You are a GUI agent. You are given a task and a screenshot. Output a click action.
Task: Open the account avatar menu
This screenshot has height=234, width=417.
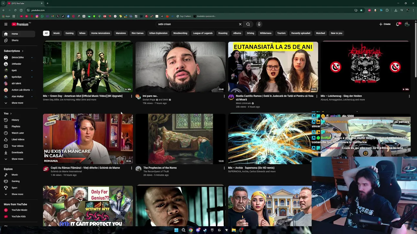coord(407,24)
